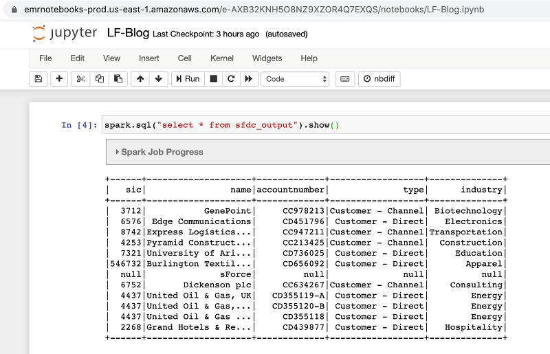The image size is (550, 354).
Task: Move the selected cell down
Action: [159, 79]
